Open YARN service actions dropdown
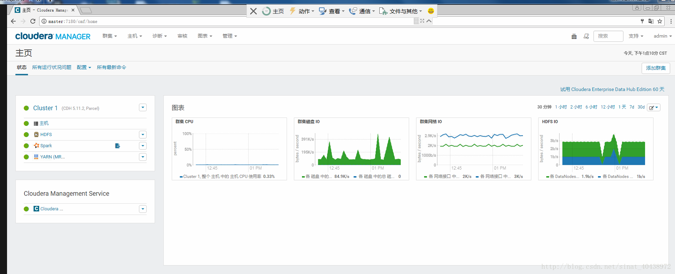Screen dimensions: 675x274 (143, 157)
